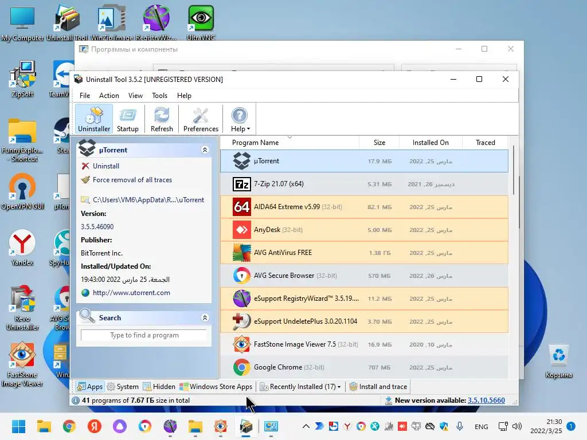Click the publisher BitTorrent Inc. text
Image resolution: width=587 pixels, height=440 pixels.
pos(101,253)
